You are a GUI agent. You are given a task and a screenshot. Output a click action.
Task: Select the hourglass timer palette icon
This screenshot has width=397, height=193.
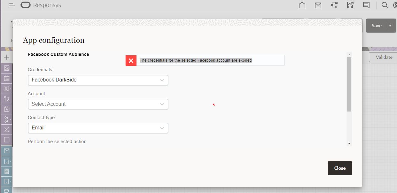click(7, 129)
